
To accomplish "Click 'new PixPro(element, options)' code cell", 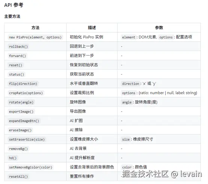I will (x=35, y=37).
